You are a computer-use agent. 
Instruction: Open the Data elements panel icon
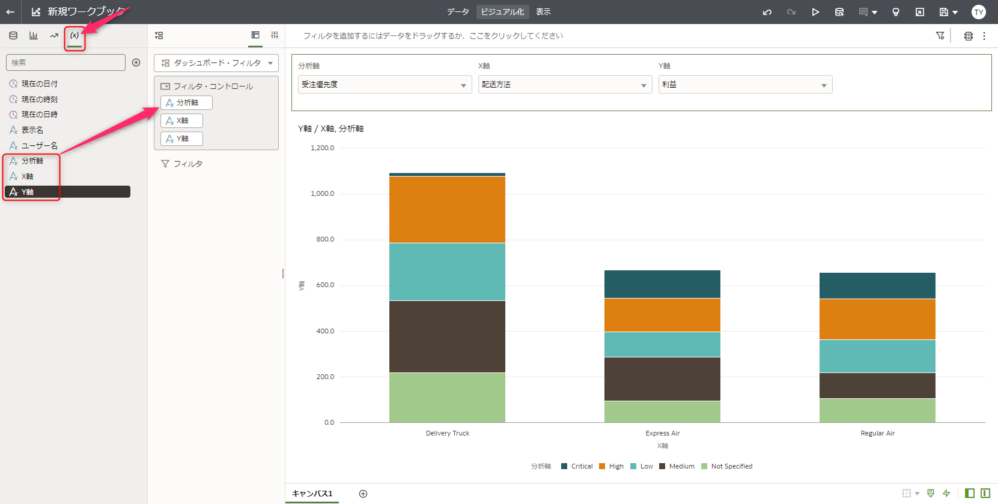click(13, 35)
